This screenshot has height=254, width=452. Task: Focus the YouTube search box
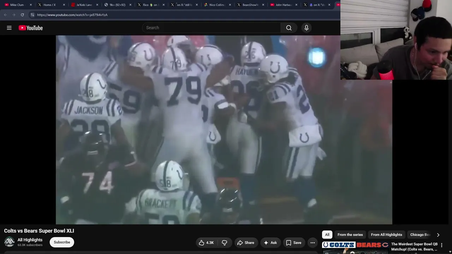[211, 28]
